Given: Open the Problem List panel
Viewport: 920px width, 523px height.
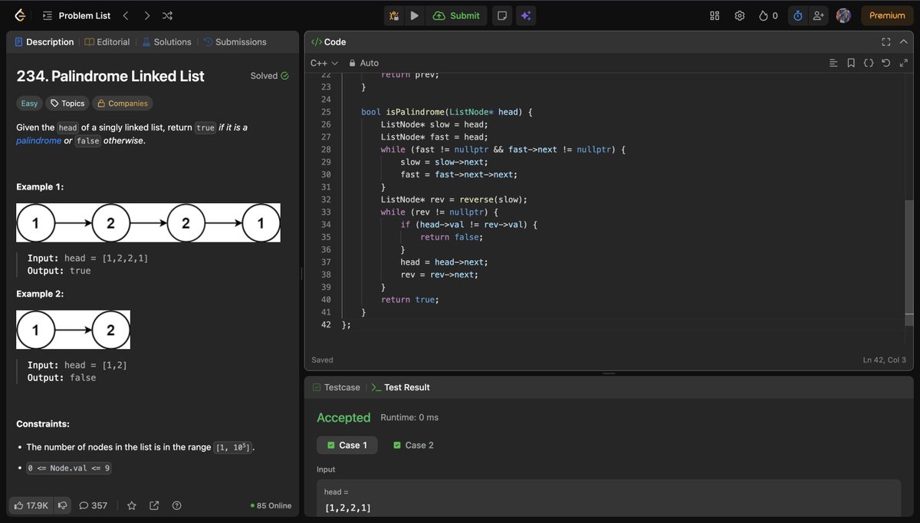Looking at the screenshot, I should [77, 15].
